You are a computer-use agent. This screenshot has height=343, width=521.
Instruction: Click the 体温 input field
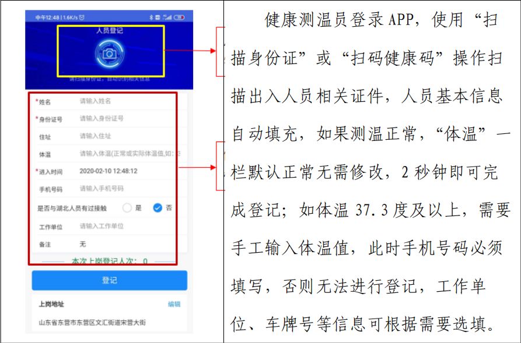130,154
